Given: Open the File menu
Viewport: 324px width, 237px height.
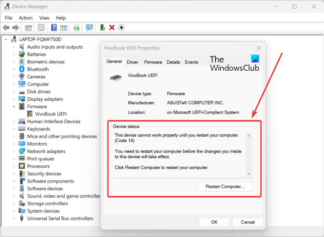Looking at the screenshot, I should tap(8, 18).
